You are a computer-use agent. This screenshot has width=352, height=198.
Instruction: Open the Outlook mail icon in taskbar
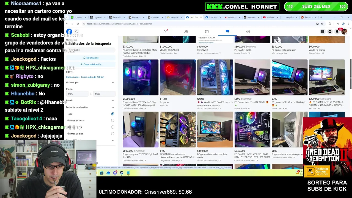click(108, 173)
